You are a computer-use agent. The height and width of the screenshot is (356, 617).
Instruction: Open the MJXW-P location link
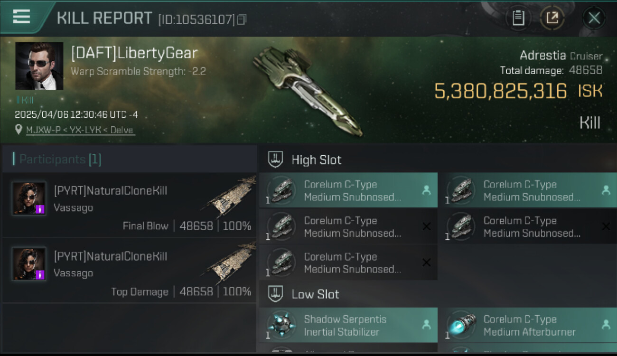[80, 130]
